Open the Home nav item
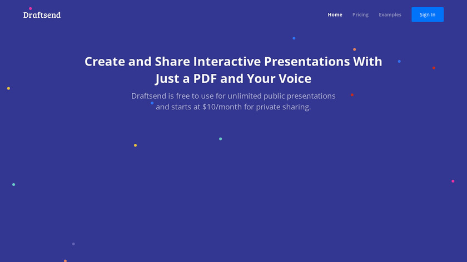467x262 pixels. click(x=335, y=14)
